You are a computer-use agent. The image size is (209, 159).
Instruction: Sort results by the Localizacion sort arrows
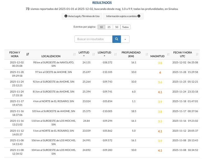74,54
